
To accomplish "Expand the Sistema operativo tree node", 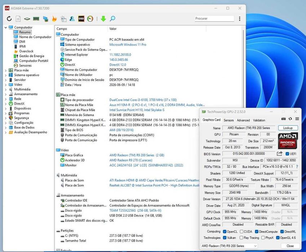I will 6,75.
